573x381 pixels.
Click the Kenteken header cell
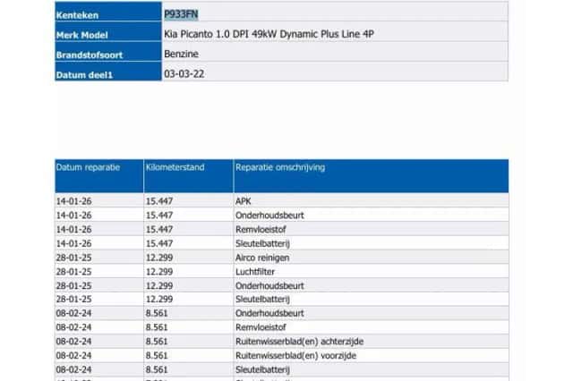pos(108,12)
